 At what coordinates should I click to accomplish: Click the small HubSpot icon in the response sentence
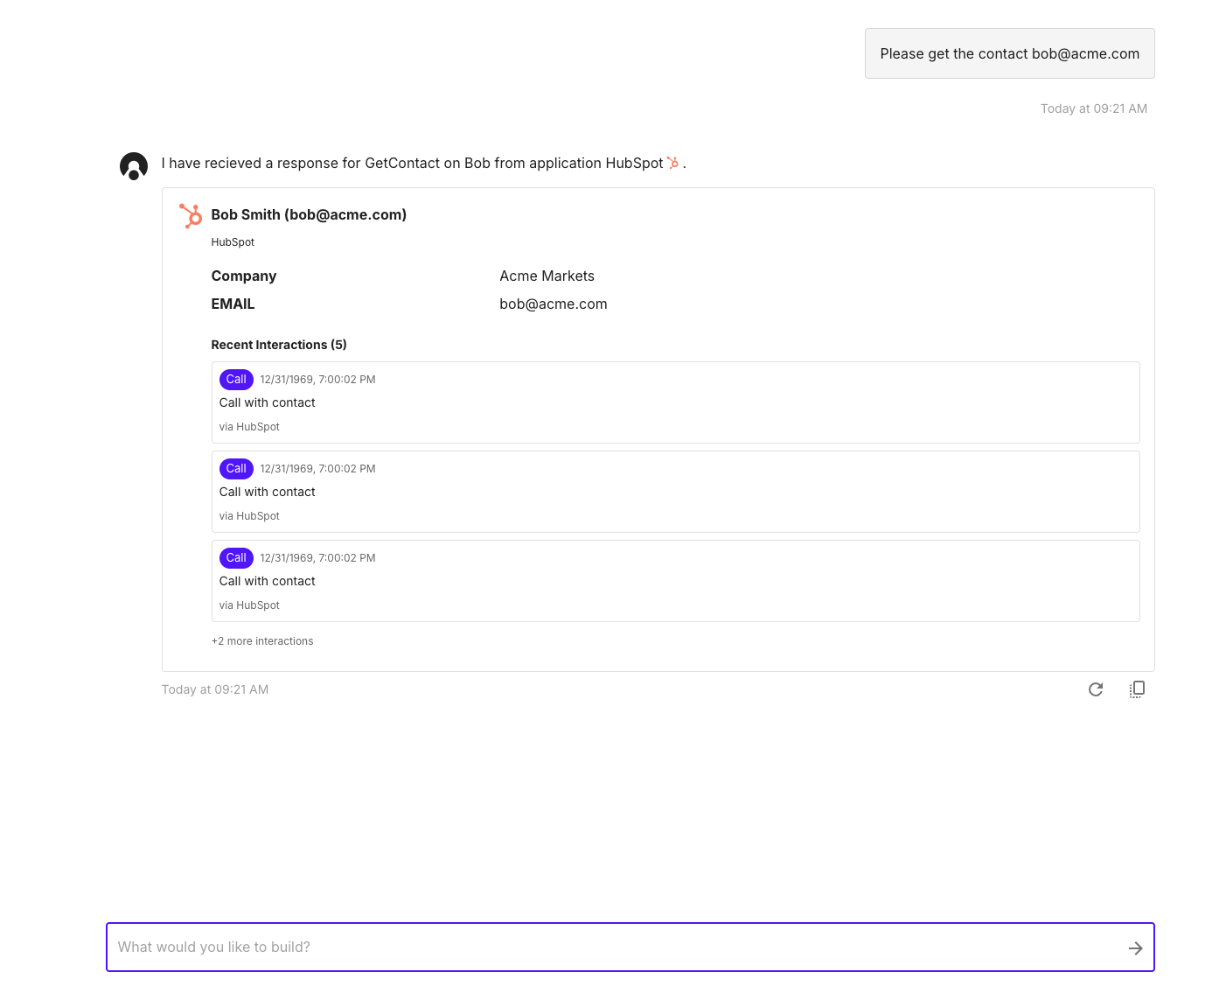672,163
